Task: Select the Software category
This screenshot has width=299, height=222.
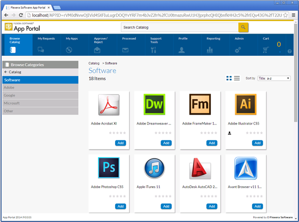Action: click(40, 80)
